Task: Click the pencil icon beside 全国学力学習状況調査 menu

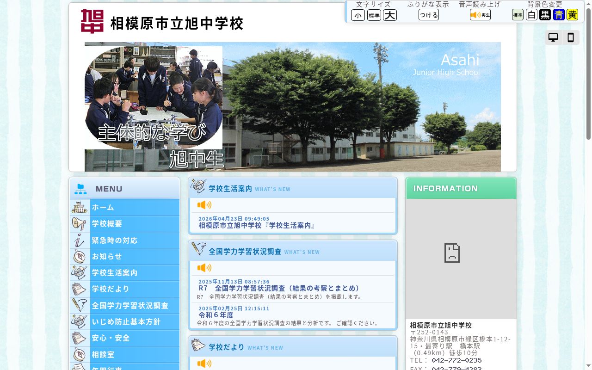Action: pos(80,306)
